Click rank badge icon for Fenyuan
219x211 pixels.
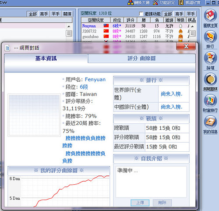[x=180, y=26]
